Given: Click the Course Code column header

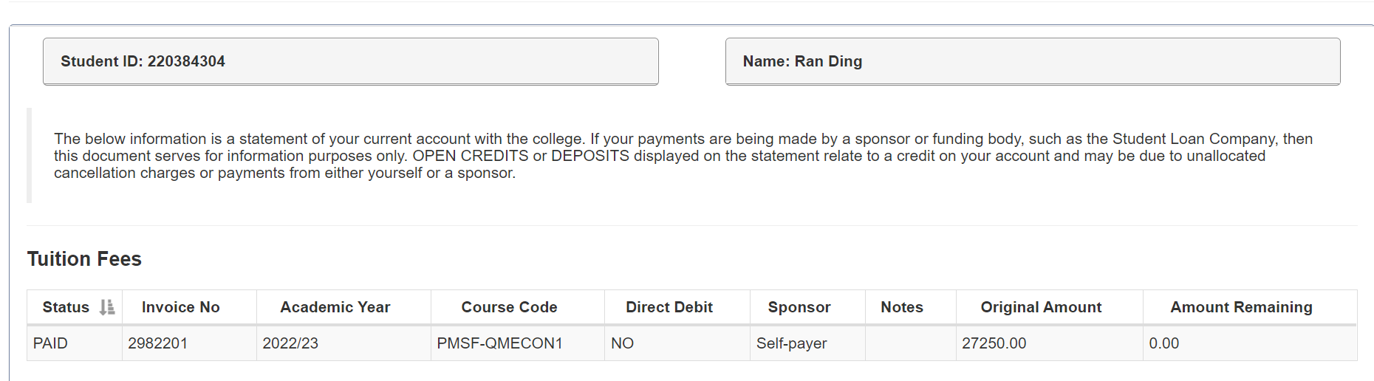Looking at the screenshot, I should pos(509,307).
